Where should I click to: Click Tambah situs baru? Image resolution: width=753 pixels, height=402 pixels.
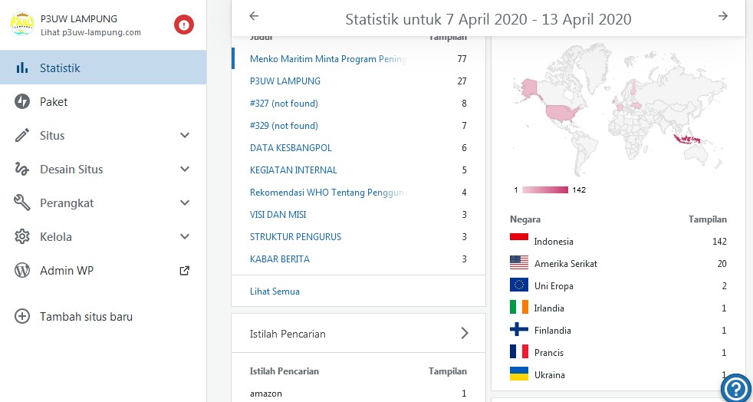tap(86, 317)
